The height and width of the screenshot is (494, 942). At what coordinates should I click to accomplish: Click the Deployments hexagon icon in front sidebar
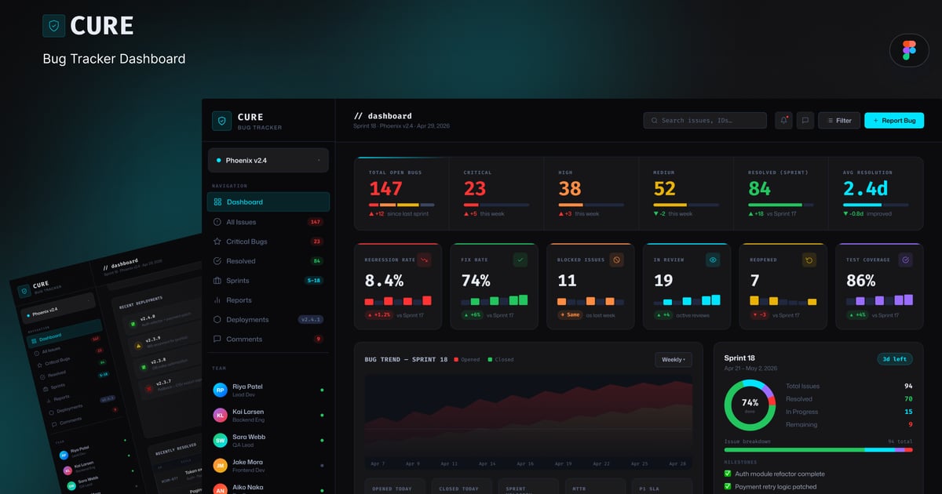pos(217,320)
